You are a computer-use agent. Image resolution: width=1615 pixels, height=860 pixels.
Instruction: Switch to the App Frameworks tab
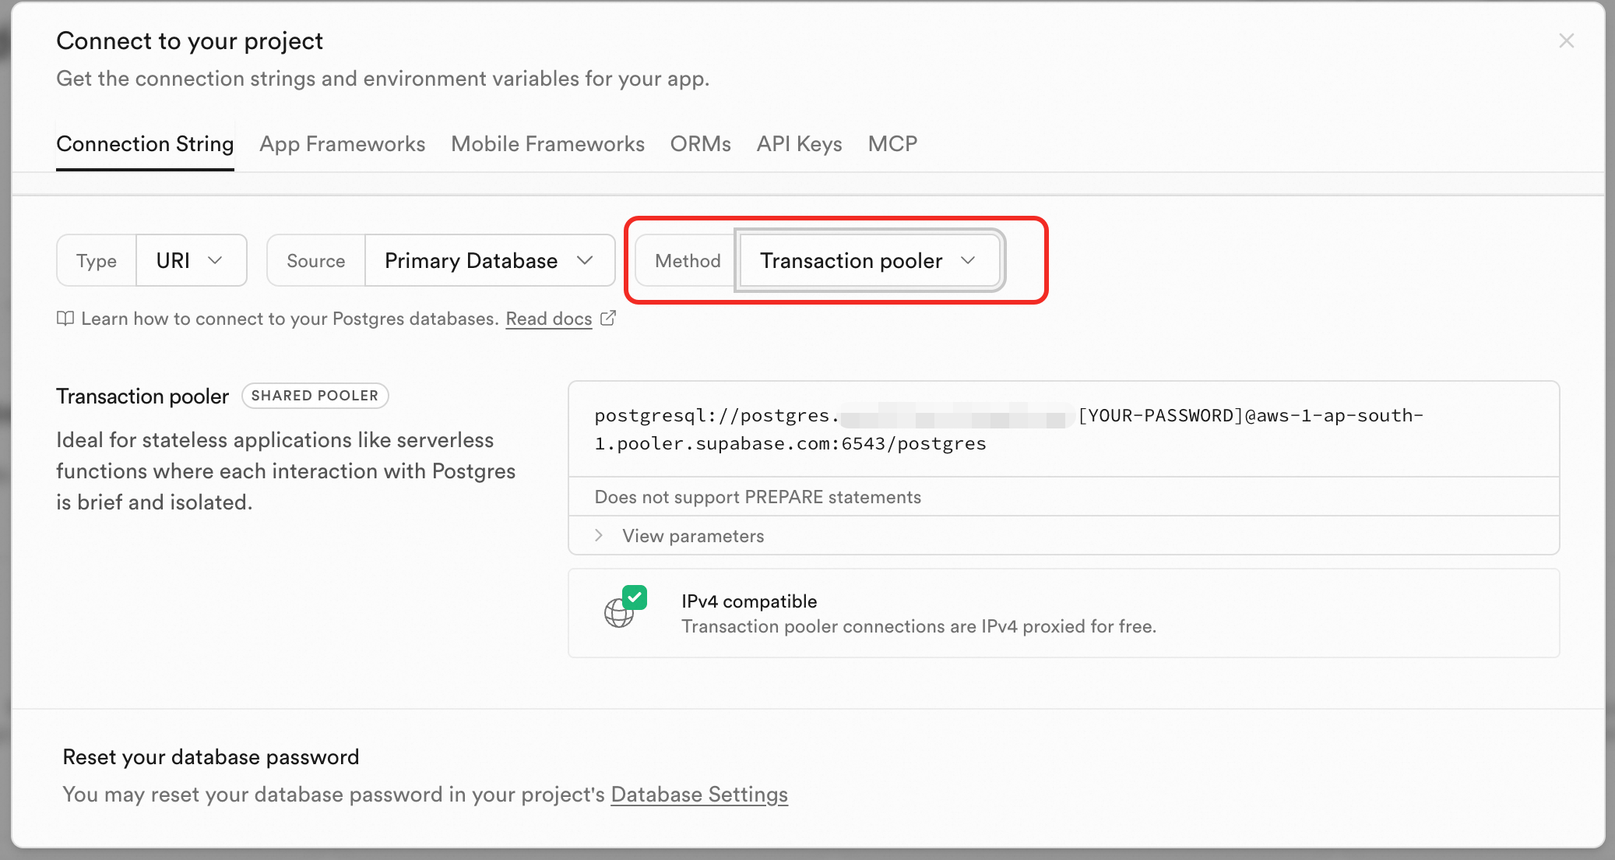coord(342,144)
